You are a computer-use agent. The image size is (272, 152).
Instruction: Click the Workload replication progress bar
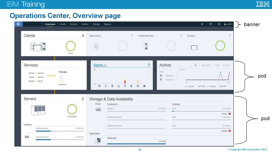pos(137,144)
